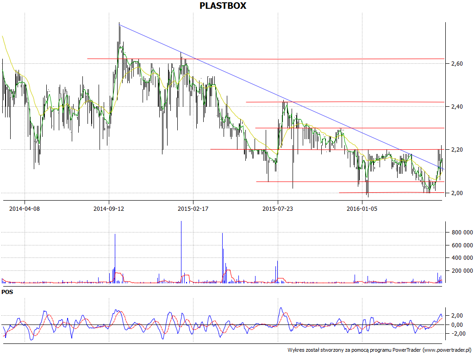Select the 2014-04-08 date label

(x=25, y=208)
